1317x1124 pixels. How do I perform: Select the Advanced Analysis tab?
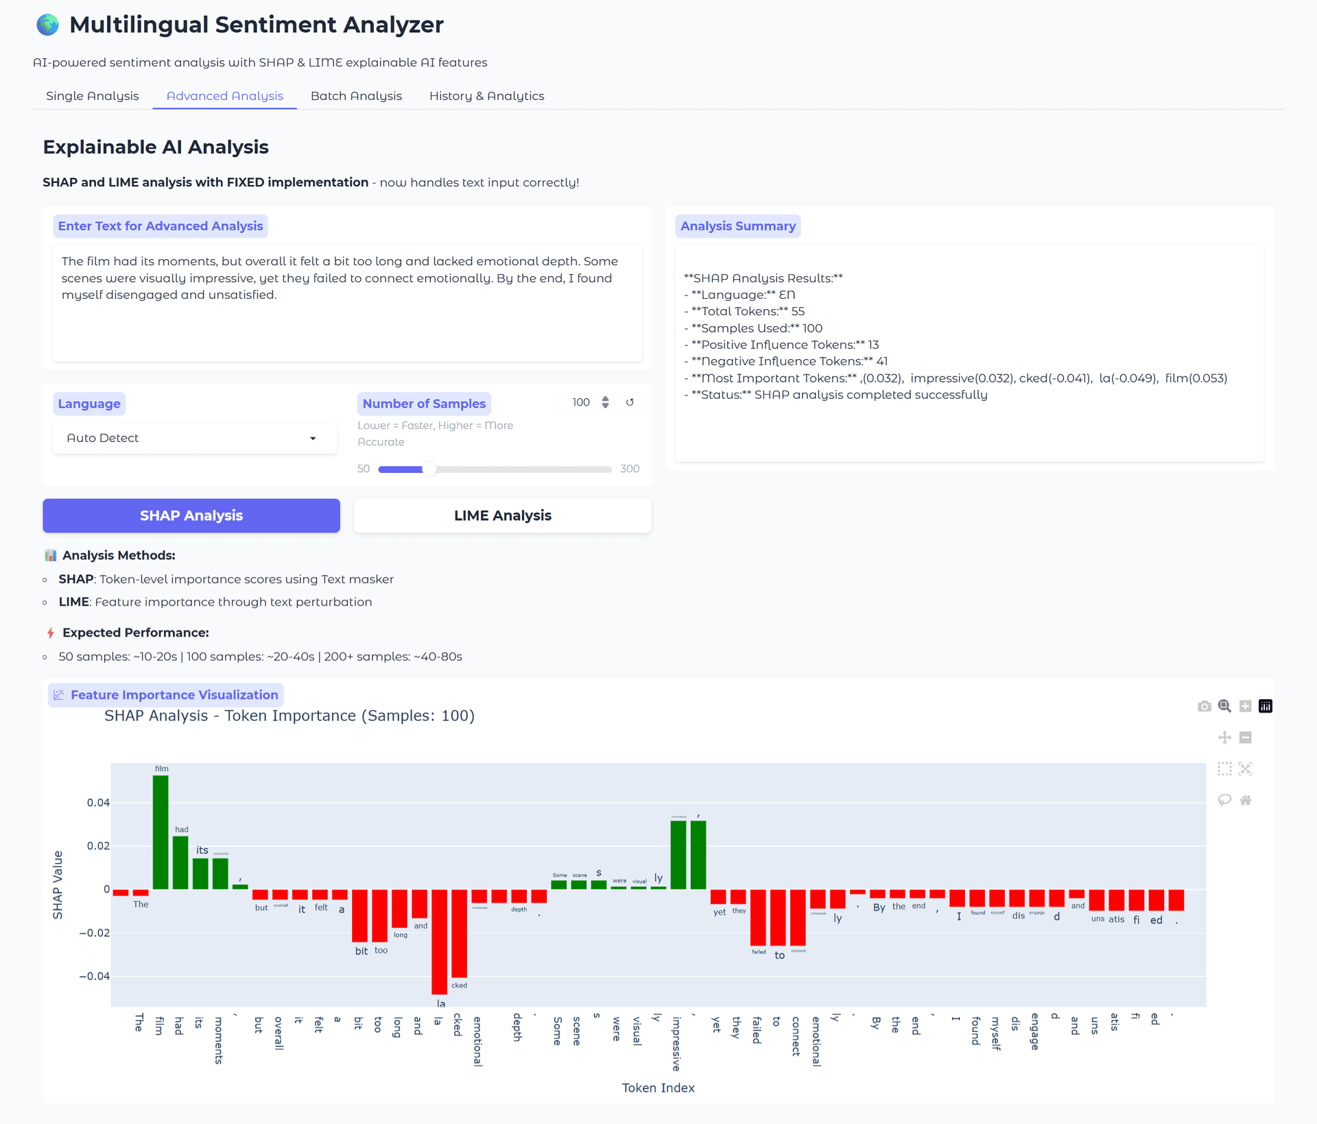pyautogui.click(x=225, y=96)
